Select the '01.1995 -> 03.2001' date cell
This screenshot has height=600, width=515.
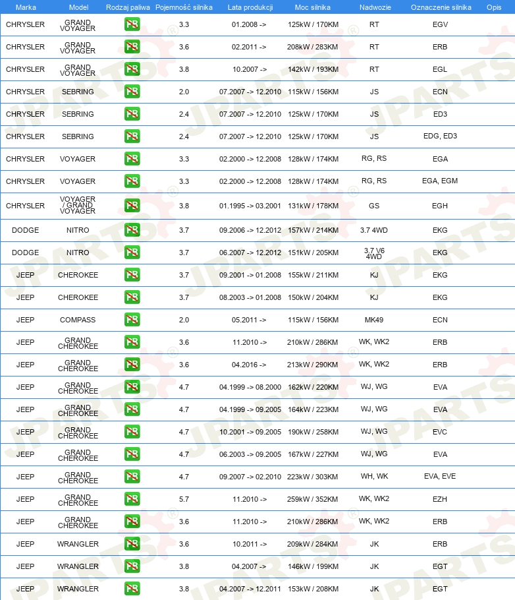[x=250, y=206]
